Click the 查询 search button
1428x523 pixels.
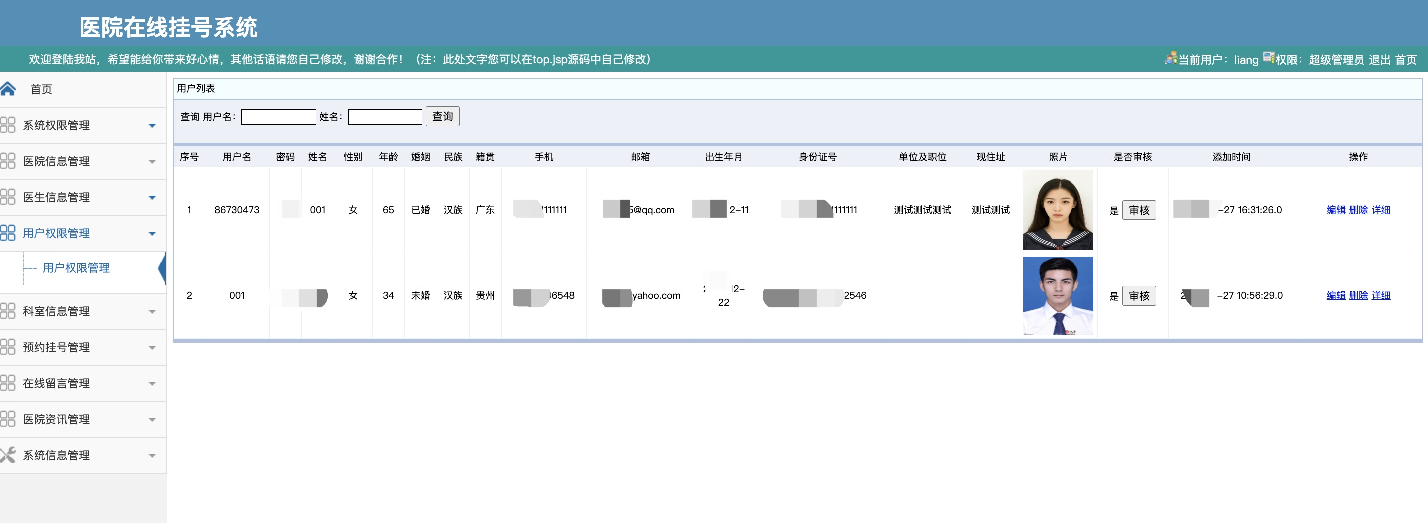[442, 116]
